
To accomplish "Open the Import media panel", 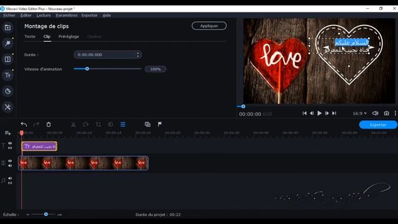I will click(x=7, y=27).
